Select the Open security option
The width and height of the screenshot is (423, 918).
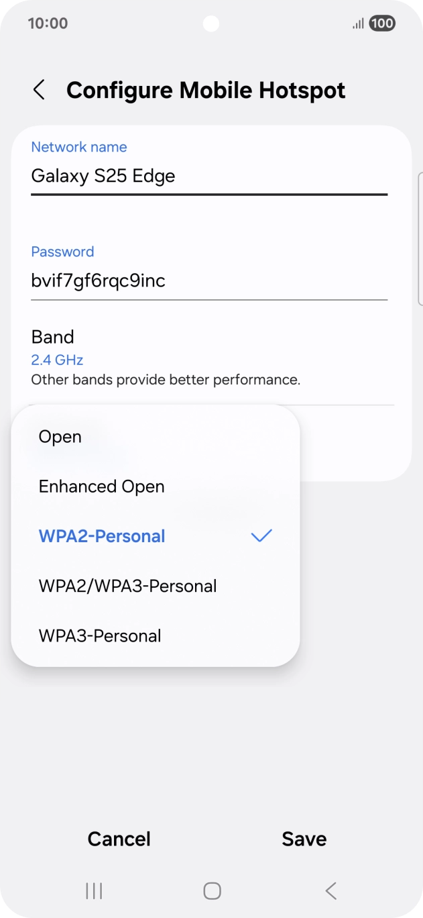tap(60, 436)
